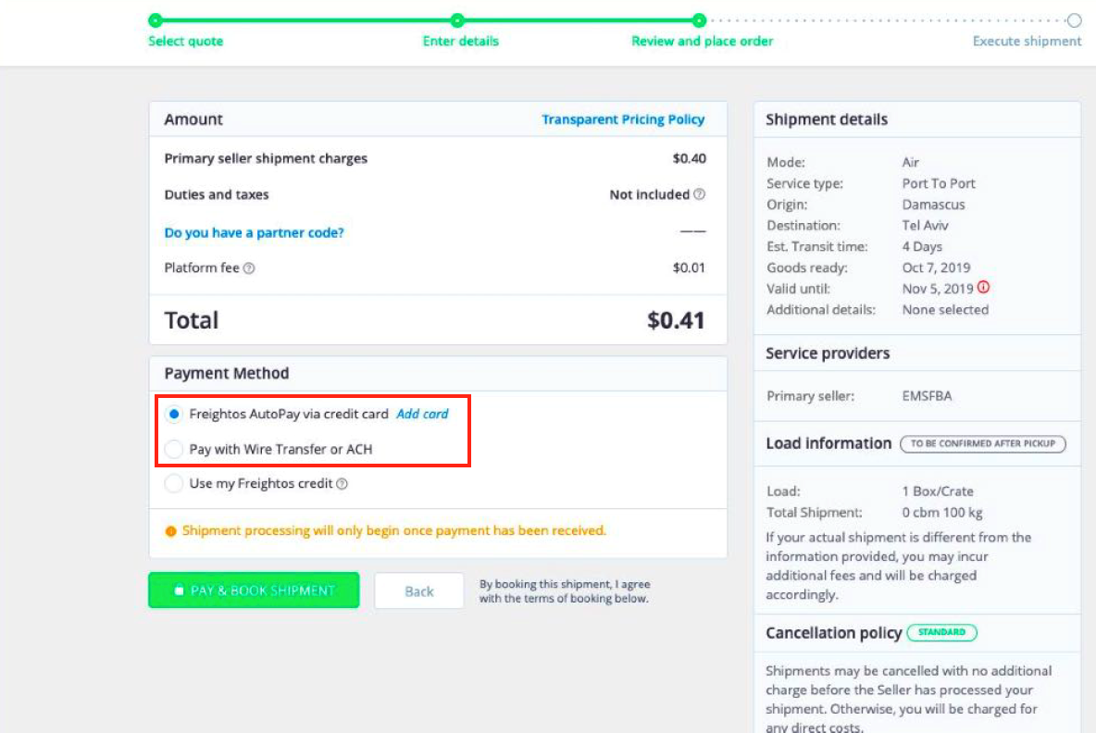Click the Review and place order progress marker
1096x733 pixels.
[700, 20]
